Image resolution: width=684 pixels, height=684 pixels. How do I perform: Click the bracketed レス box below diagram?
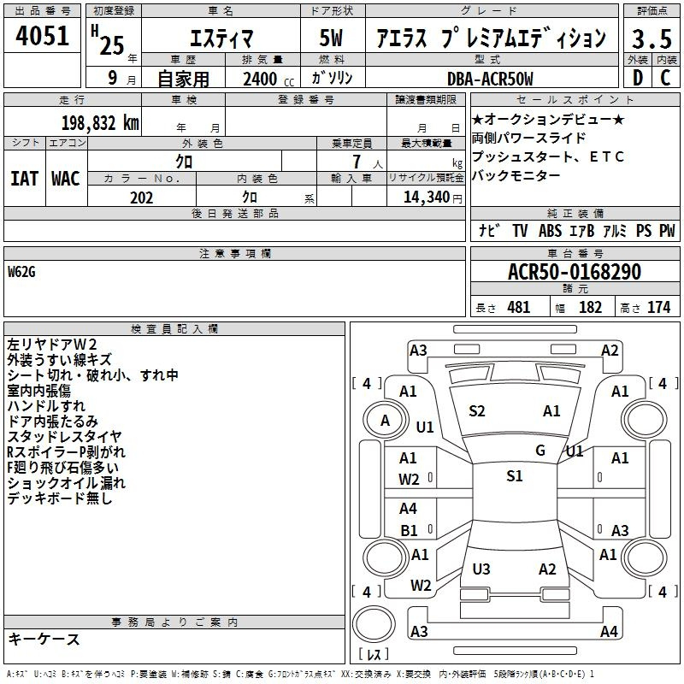point(374,655)
